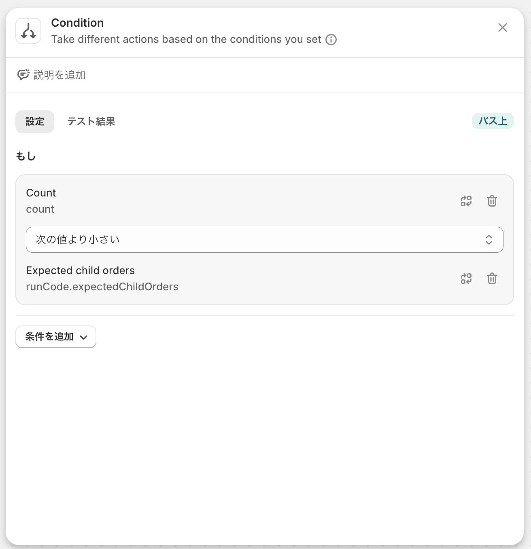
Task: Expand the 条件を追加 dropdown button
Action: pyautogui.click(x=56, y=336)
